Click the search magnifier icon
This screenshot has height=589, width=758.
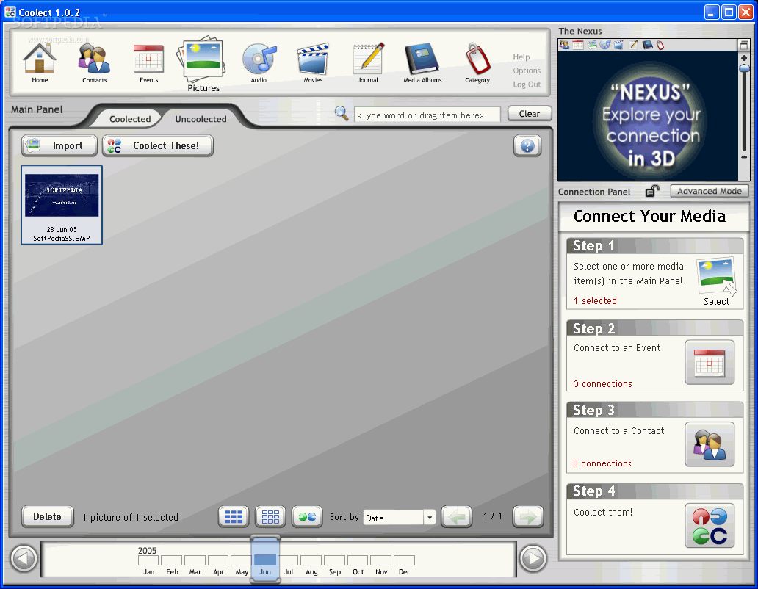(342, 114)
